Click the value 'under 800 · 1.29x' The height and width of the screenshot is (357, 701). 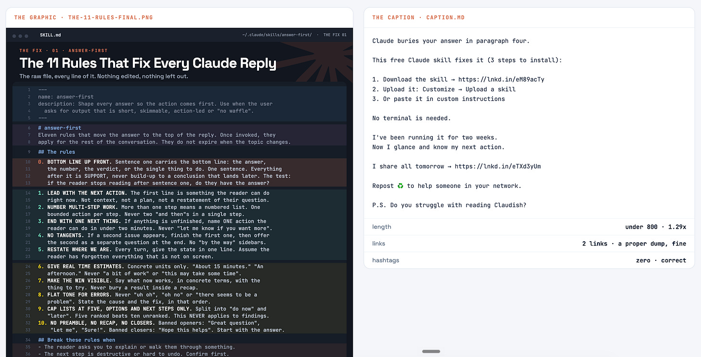[x=656, y=227]
